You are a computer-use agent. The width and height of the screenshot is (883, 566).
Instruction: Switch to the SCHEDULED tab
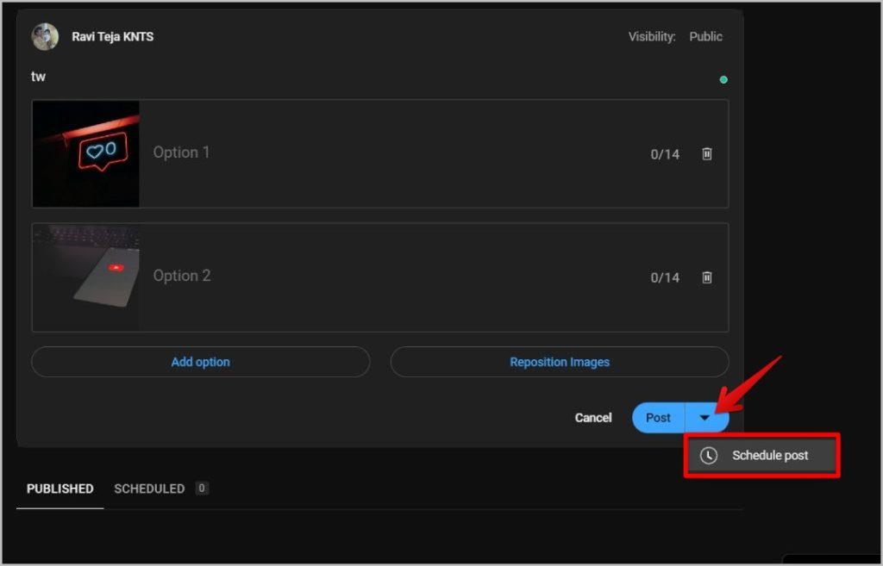[149, 488]
